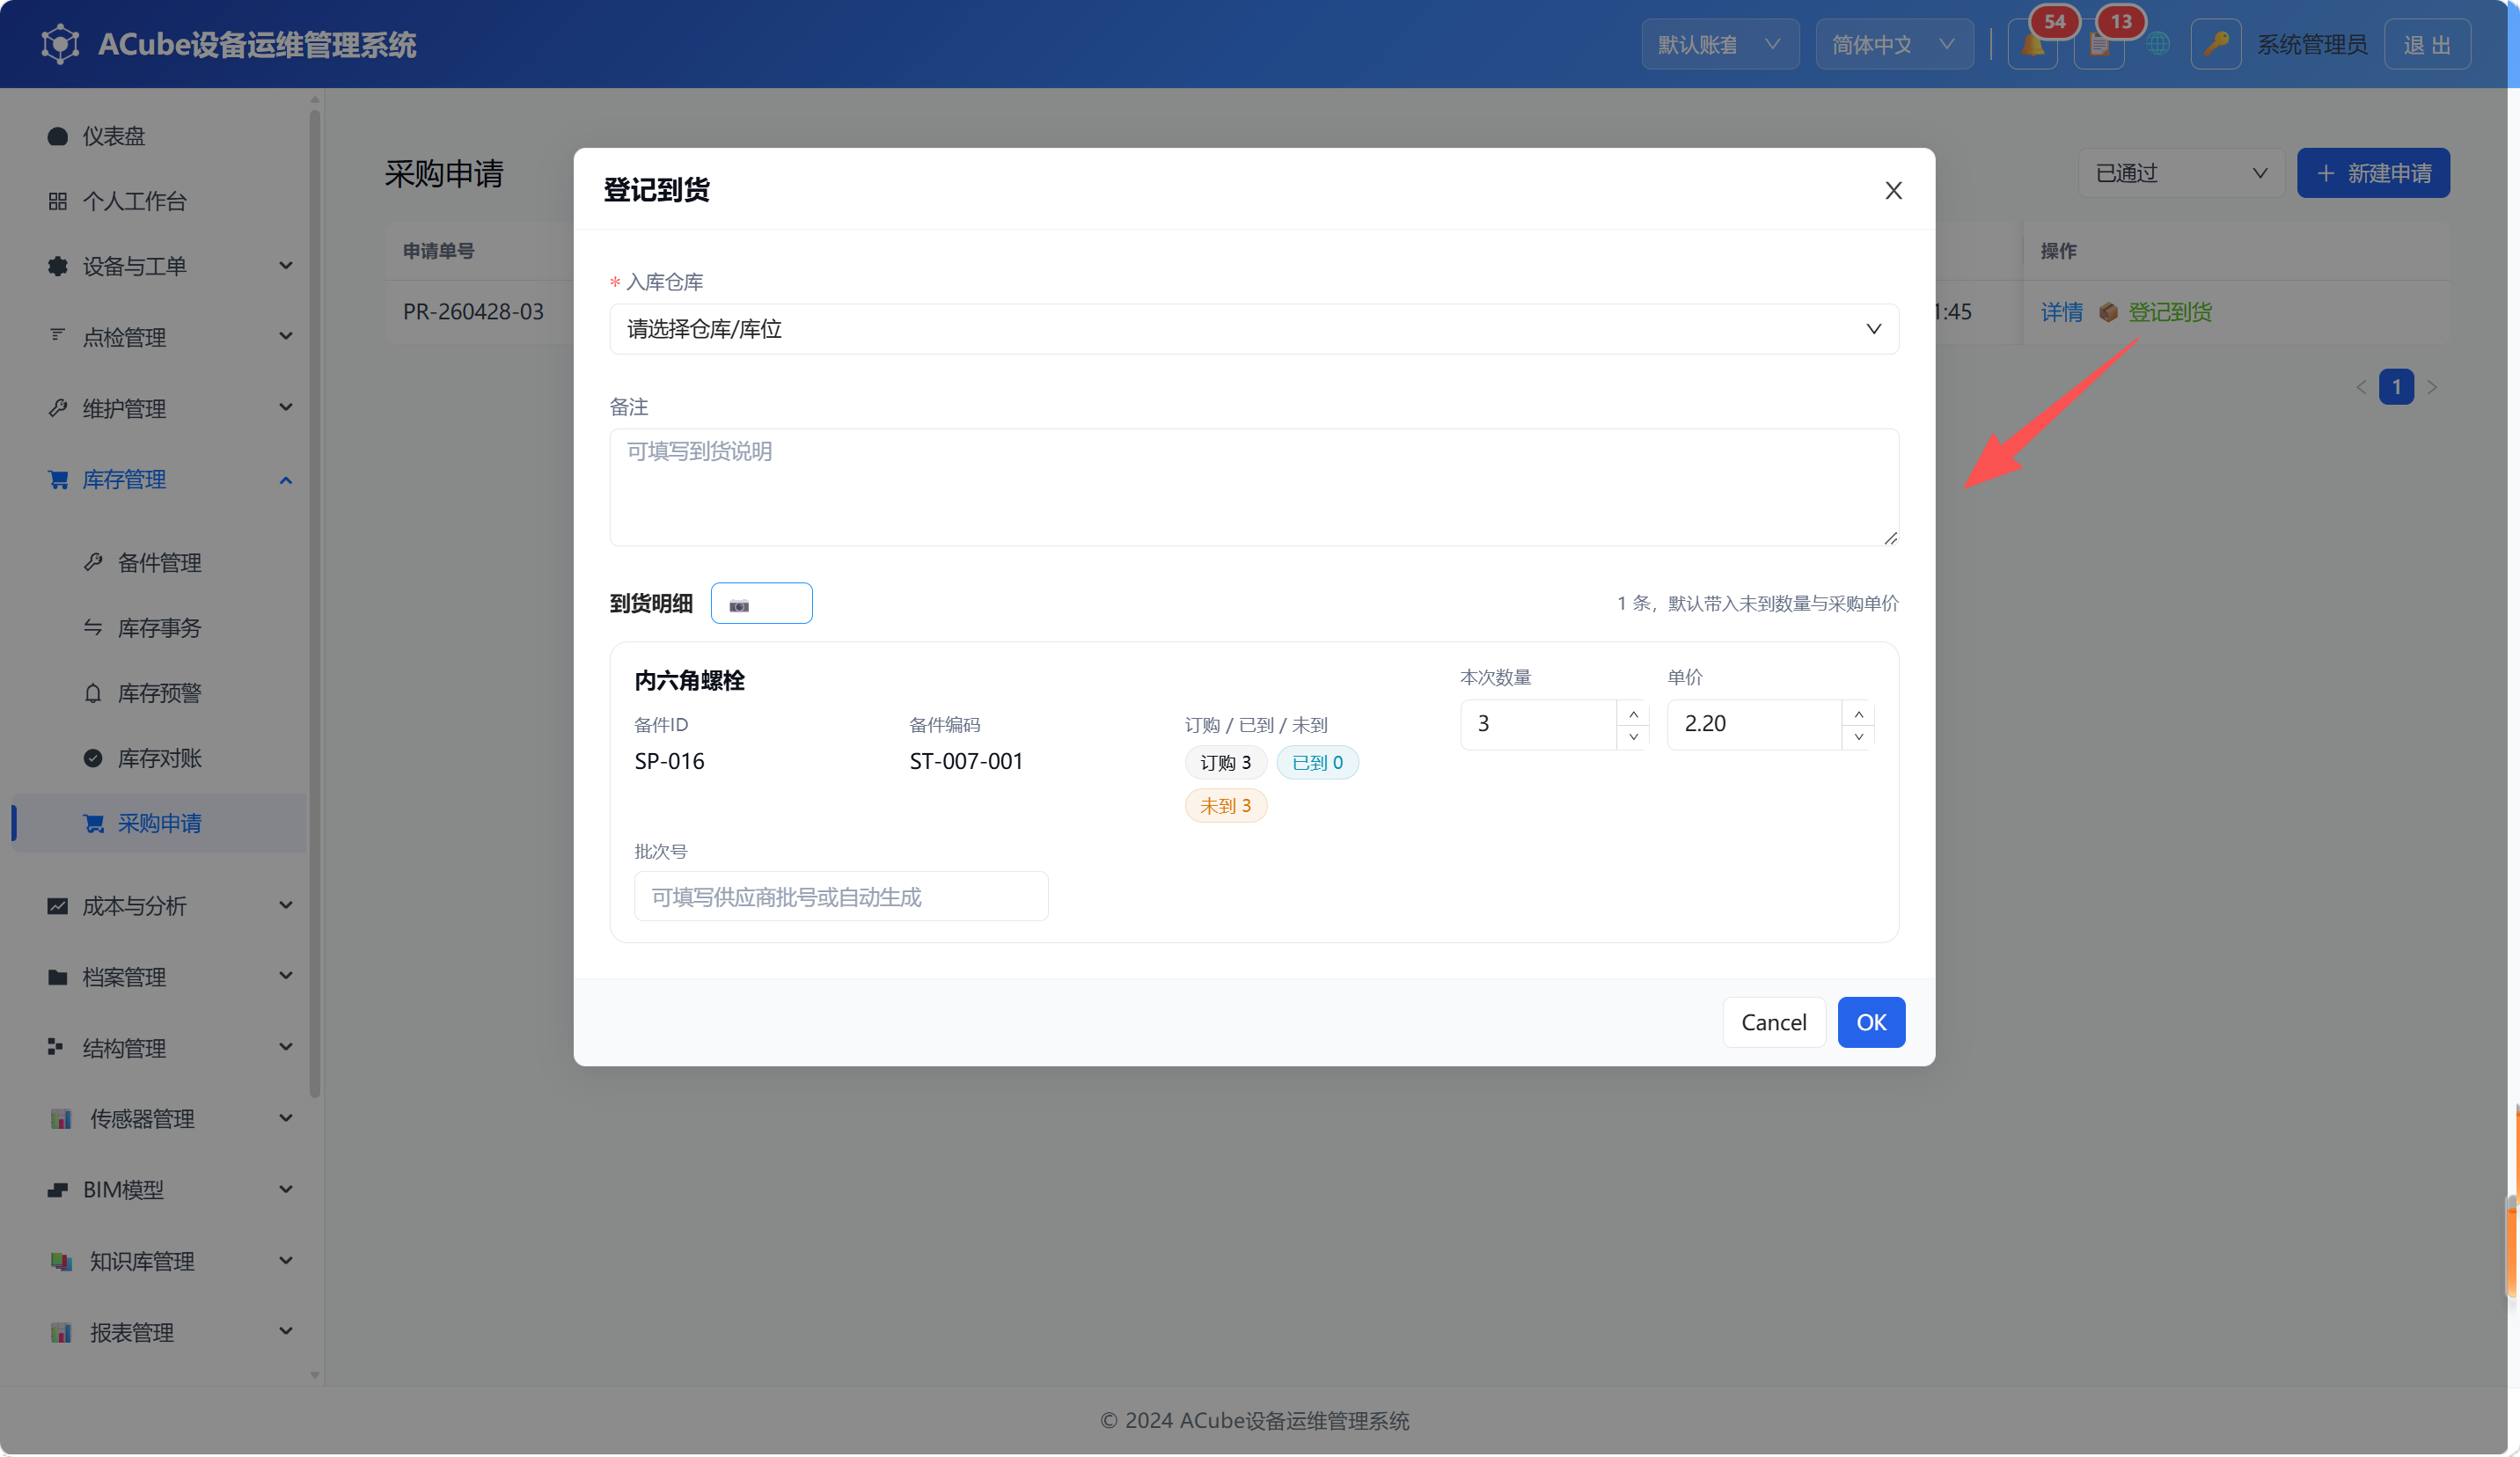Click the 退出 logout button

2427,45
